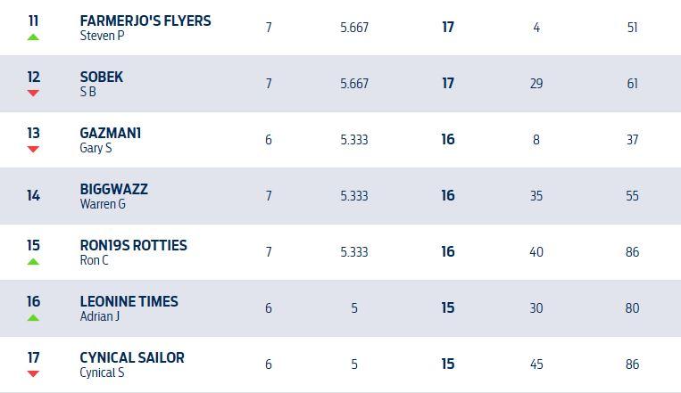
Task: Click owner name Steven P
Action: click(102, 37)
